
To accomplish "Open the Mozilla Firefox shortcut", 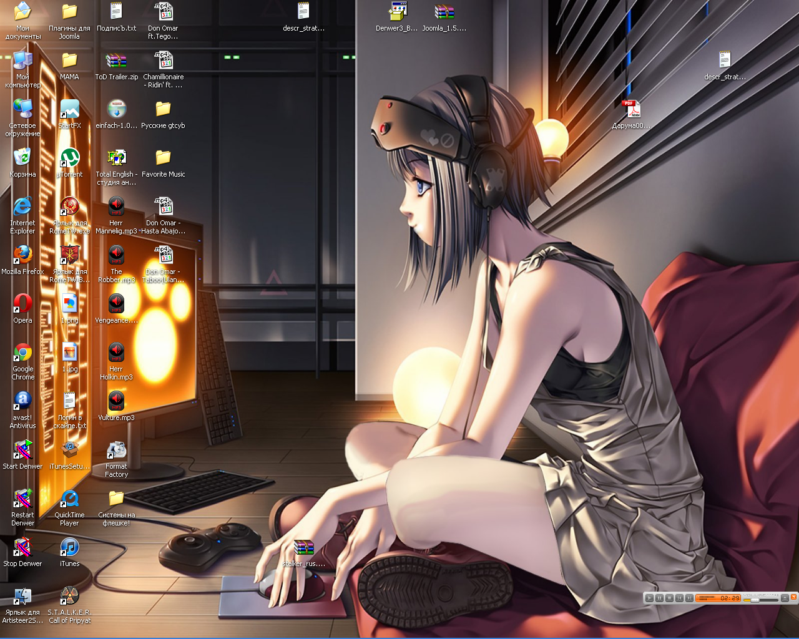I will point(22,255).
